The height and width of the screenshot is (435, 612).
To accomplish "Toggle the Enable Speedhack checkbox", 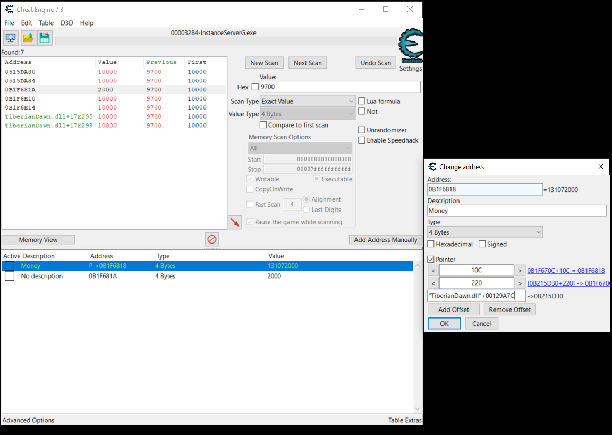I will click(x=362, y=140).
